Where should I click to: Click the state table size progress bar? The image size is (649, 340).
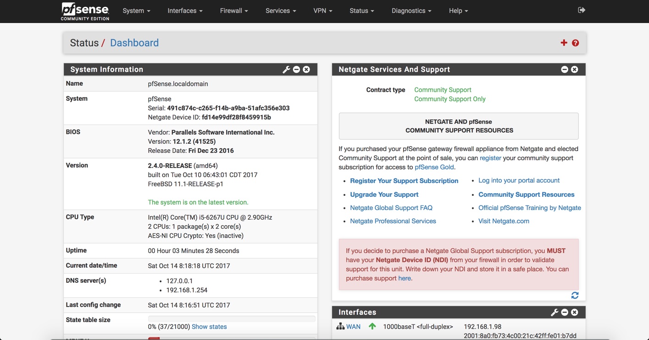(x=232, y=318)
